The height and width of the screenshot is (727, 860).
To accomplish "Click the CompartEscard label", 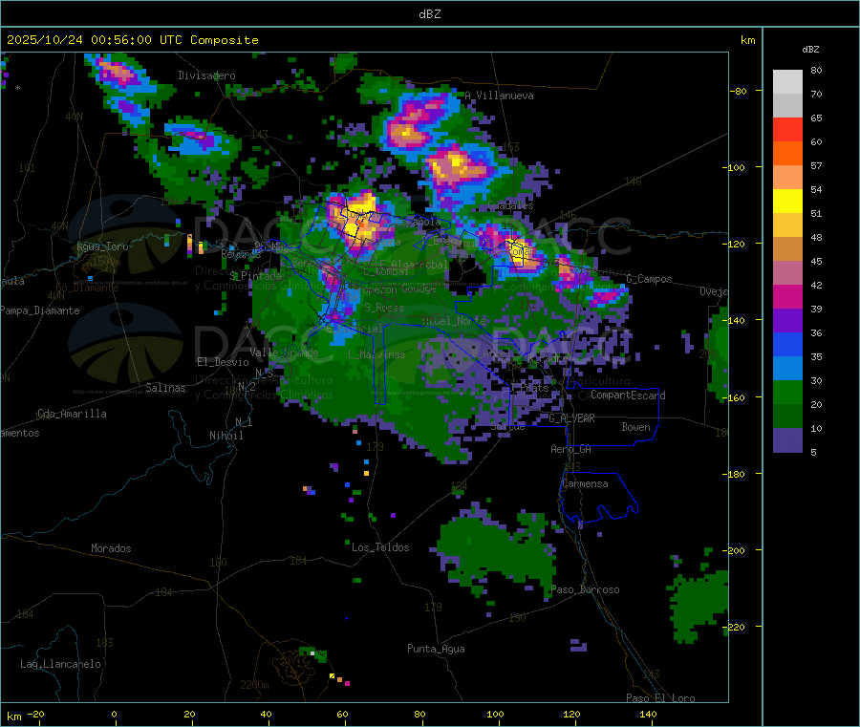I will pyautogui.click(x=628, y=396).
